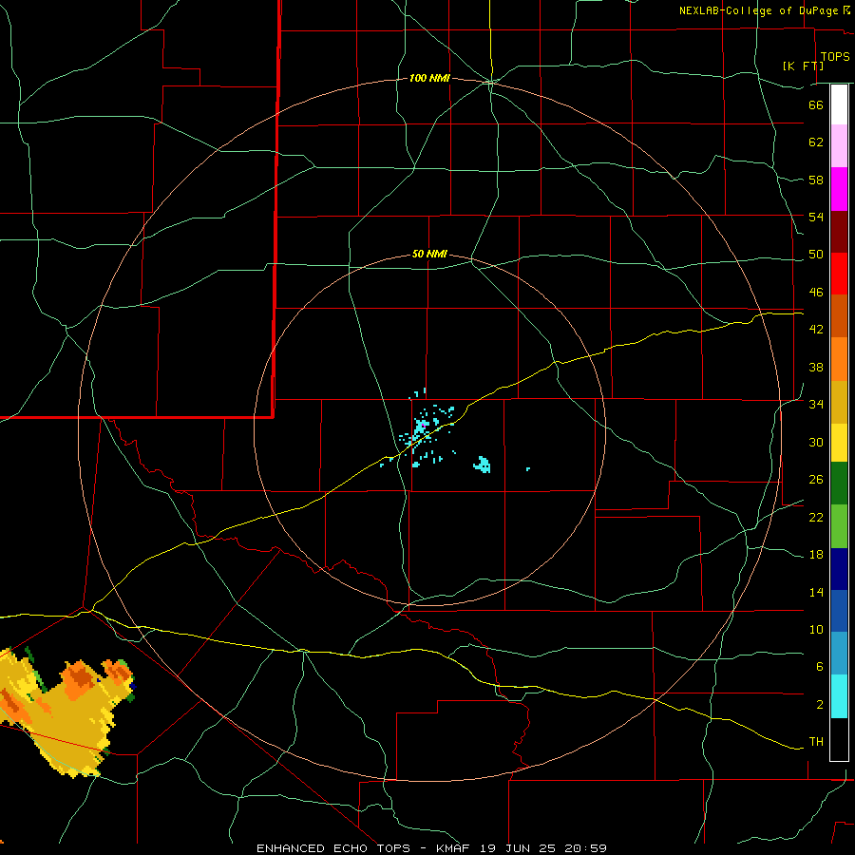Click the legend value '66'

816,104
